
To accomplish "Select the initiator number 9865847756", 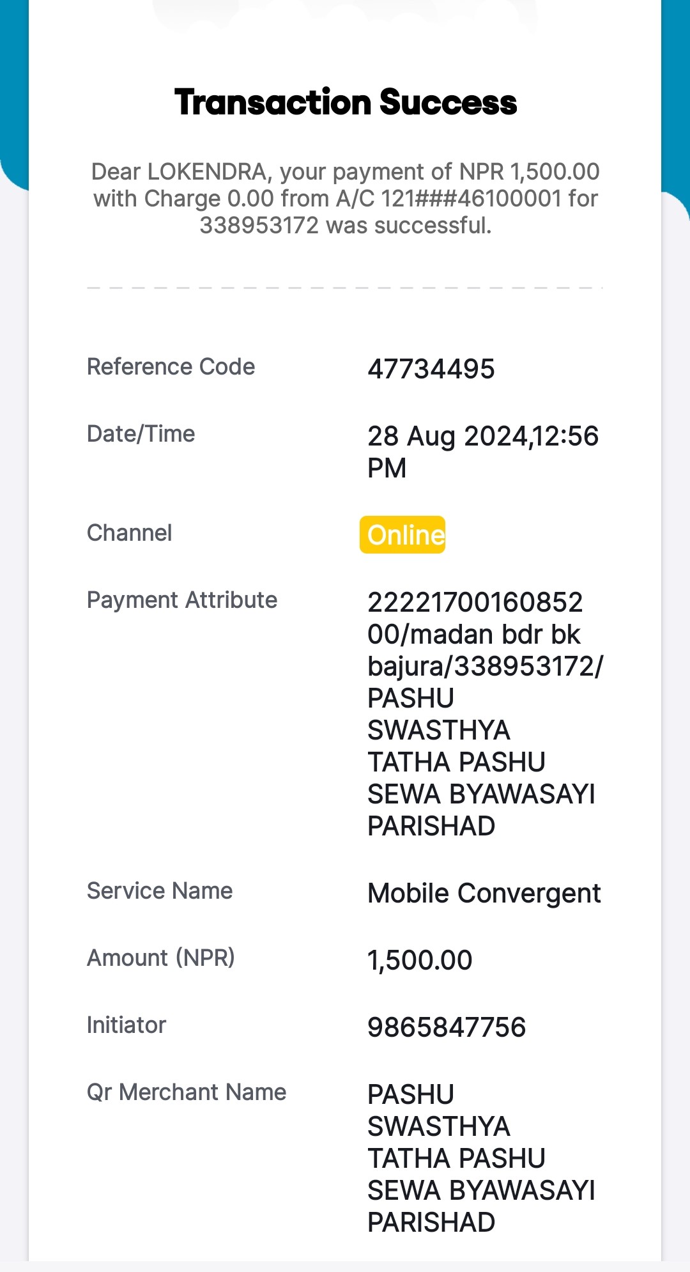I will click(x=447, y=1028).
